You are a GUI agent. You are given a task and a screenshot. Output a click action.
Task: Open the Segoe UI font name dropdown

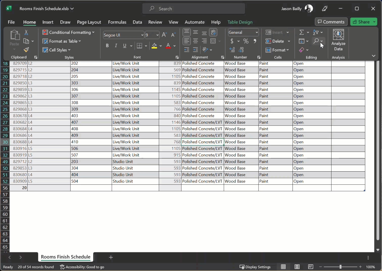pyautogui.click(x=142, y=35)
